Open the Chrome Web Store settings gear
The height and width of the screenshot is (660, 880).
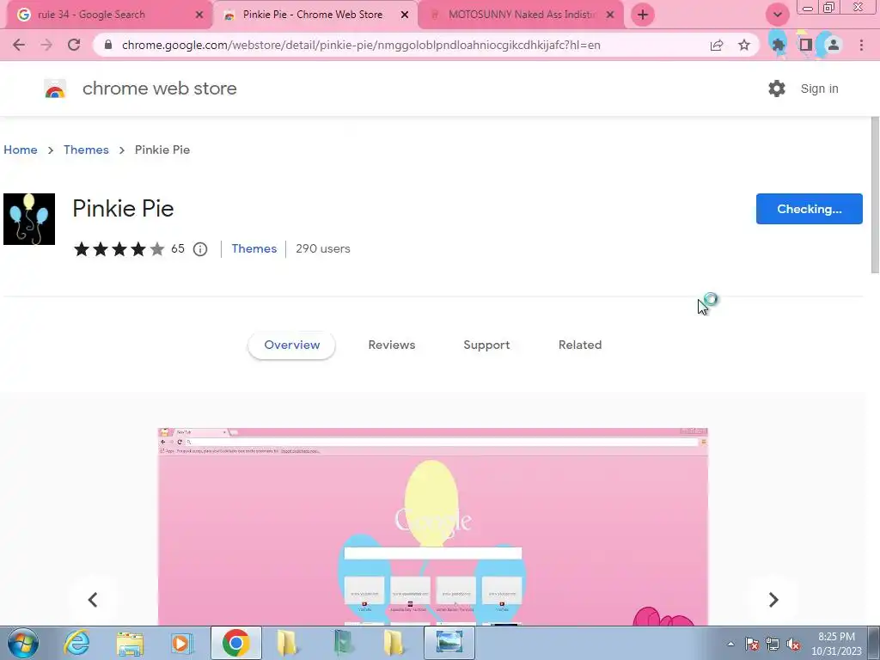point(777,89)
